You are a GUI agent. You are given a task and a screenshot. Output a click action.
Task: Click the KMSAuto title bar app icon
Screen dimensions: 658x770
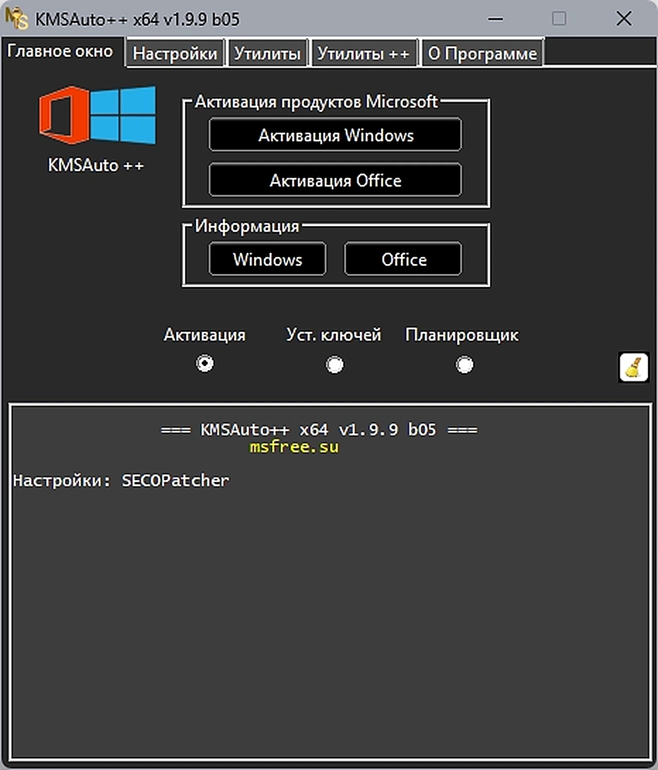click(16, 19)
